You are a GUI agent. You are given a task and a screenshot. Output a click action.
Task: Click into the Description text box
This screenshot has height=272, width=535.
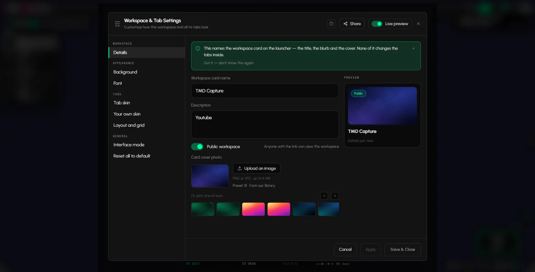coord(265,125)
